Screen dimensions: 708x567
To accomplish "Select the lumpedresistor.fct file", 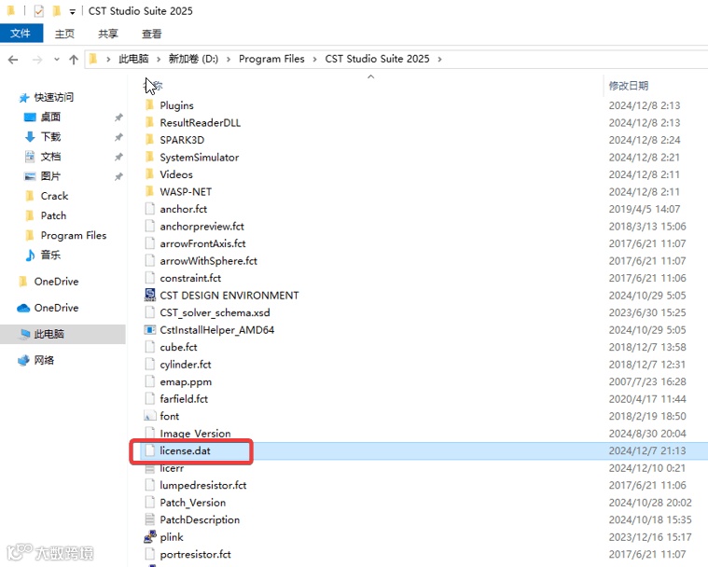I will (x=203, y=485).
